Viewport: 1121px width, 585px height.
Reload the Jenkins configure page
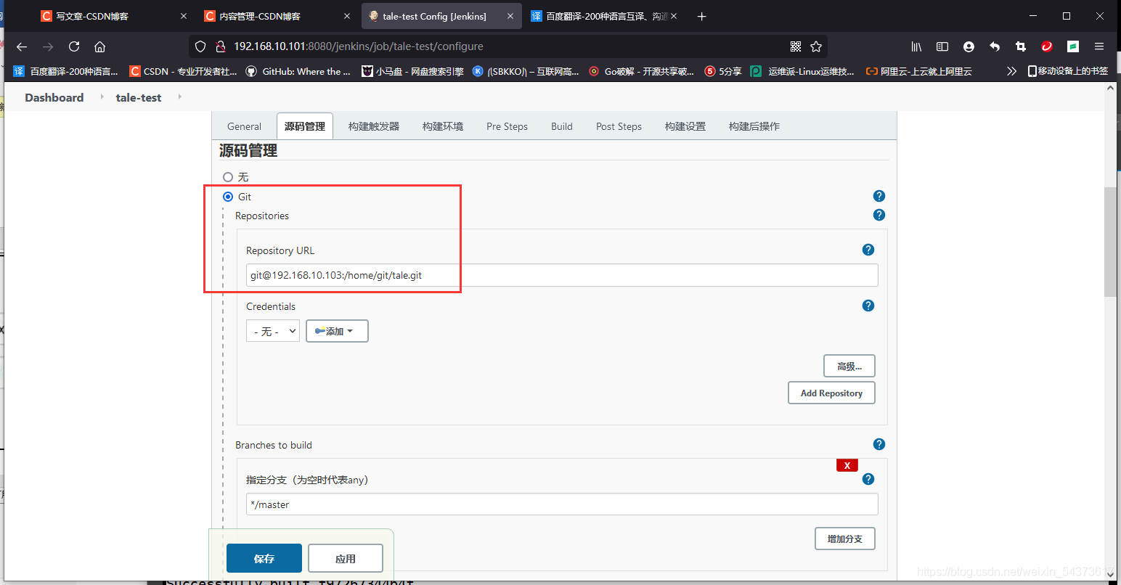click(74, 46)
